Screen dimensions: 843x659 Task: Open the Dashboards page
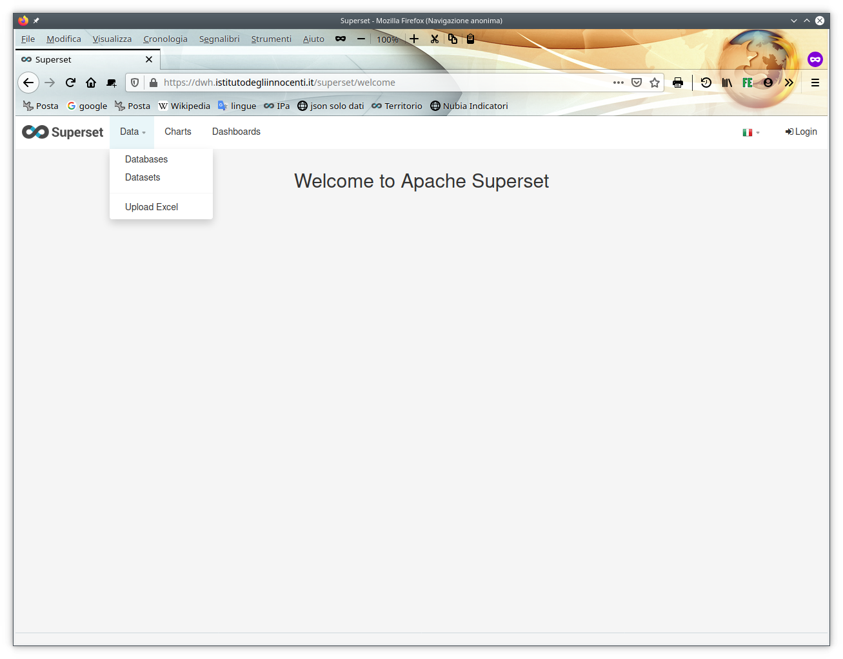(236, 132)
